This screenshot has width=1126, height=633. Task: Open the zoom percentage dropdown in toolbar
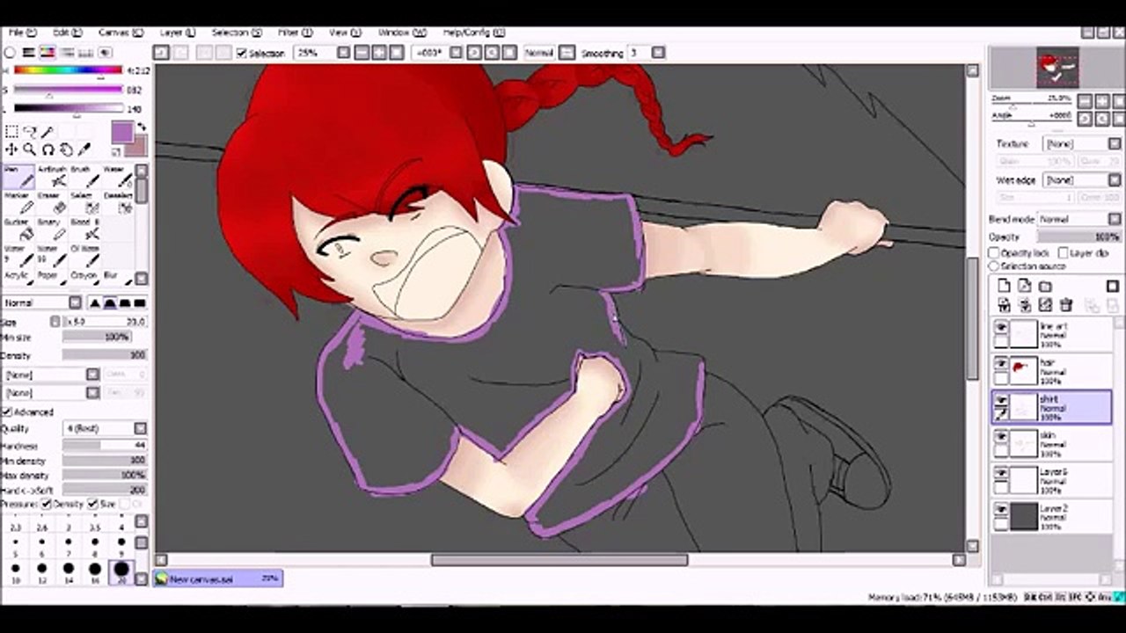[x=343, y=53]
